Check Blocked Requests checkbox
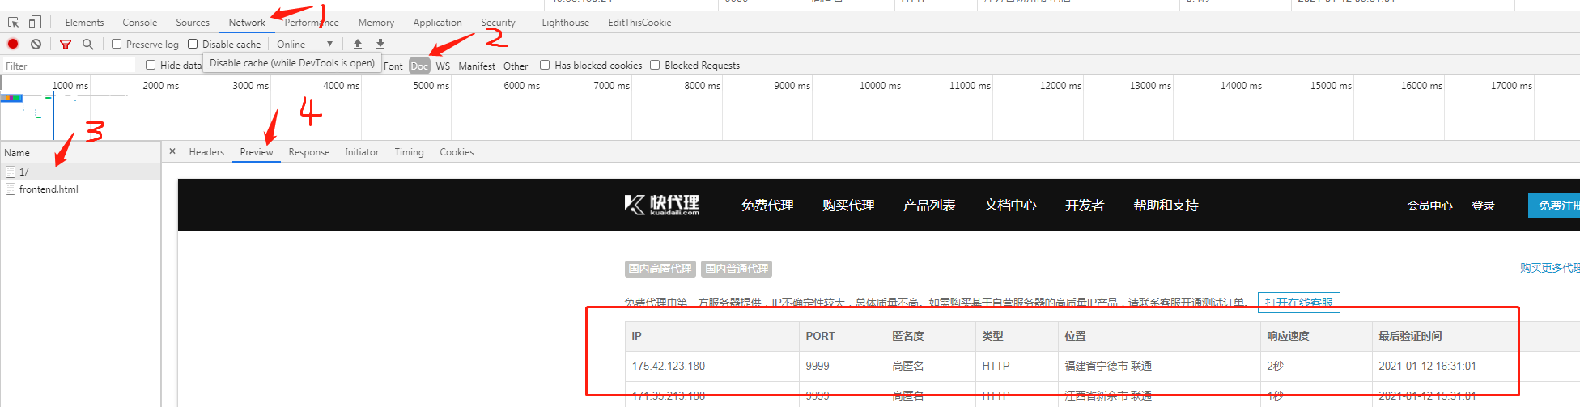 tap(655, 65)
